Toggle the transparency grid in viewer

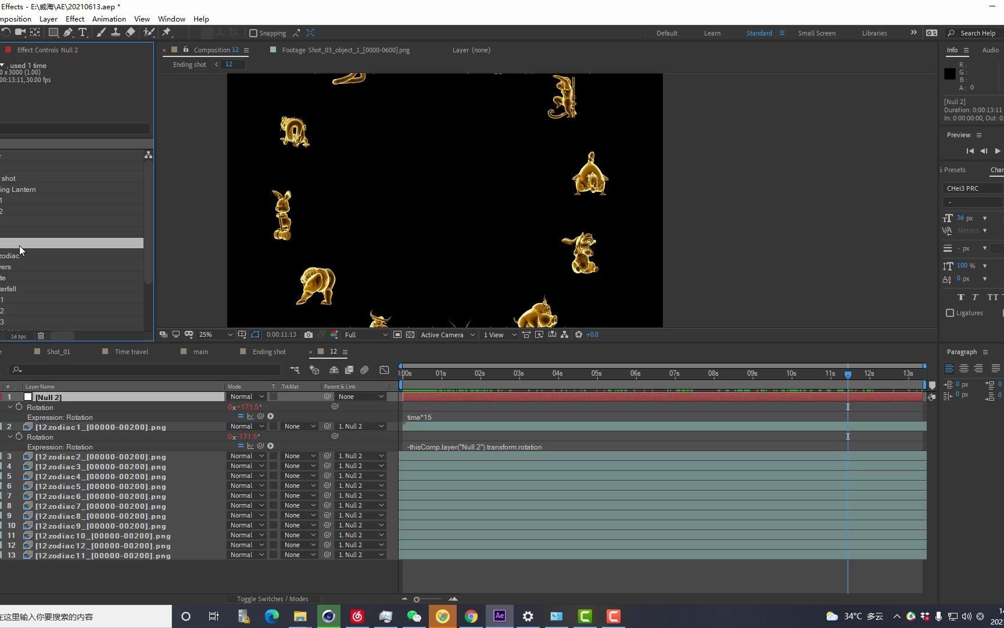(410, 335)
